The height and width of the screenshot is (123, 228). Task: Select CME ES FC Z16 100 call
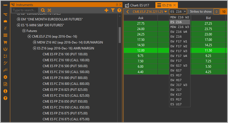coord(66,60)
